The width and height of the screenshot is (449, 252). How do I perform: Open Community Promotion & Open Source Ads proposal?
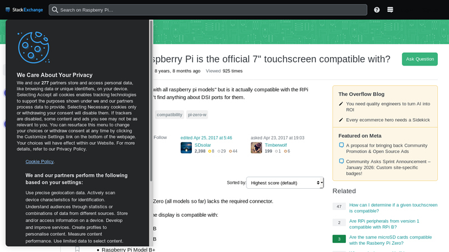coord(387,148)
